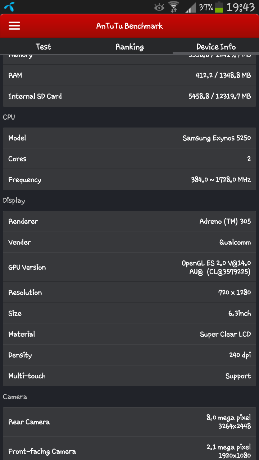This screenshot has height=460, width=259.
Task: Tap the CPU Model row
Action: click(129, 138)
